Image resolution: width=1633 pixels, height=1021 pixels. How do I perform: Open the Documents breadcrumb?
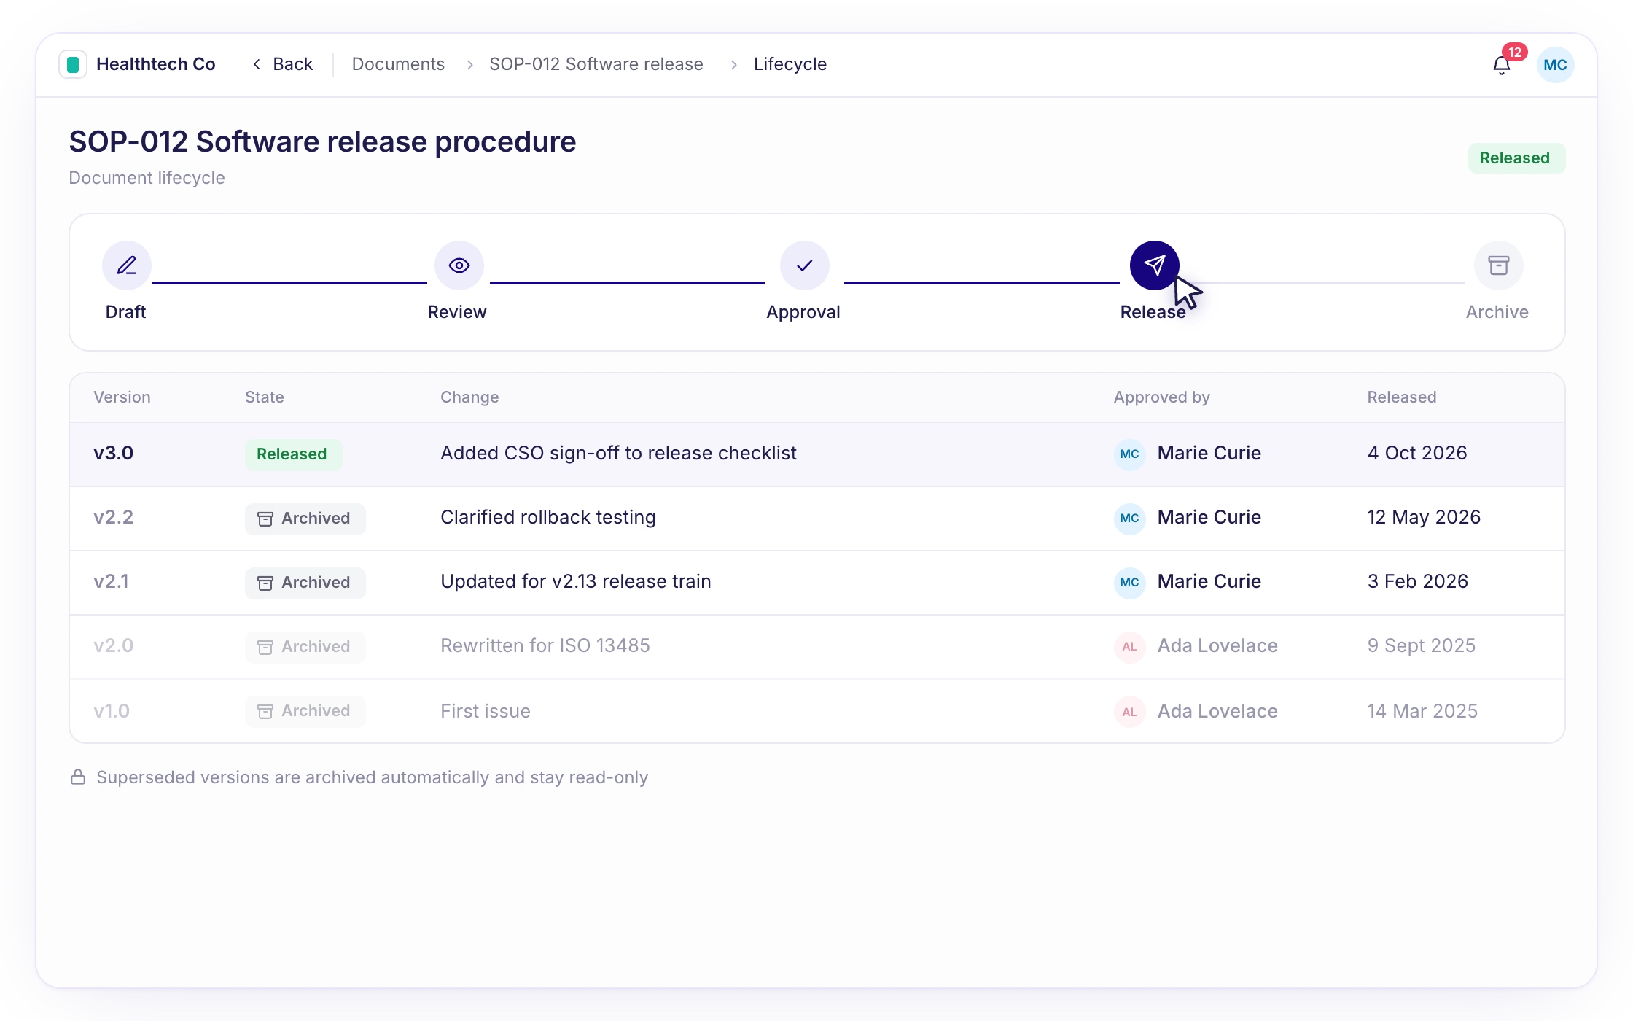[x=398, y=64]
